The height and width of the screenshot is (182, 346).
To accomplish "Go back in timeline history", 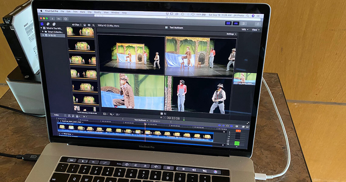I will point(123,119).
